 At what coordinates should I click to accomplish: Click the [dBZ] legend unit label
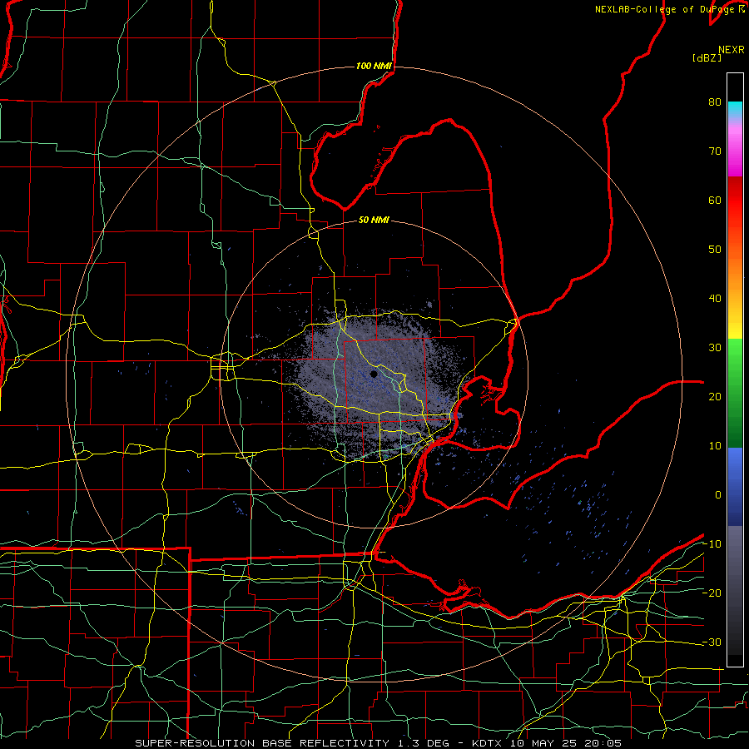coord(707,57)
